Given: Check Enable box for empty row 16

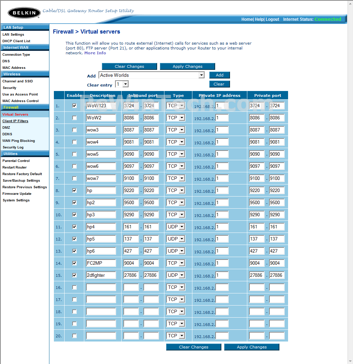Looking at the screenshot, I should [x=74, y=287].
